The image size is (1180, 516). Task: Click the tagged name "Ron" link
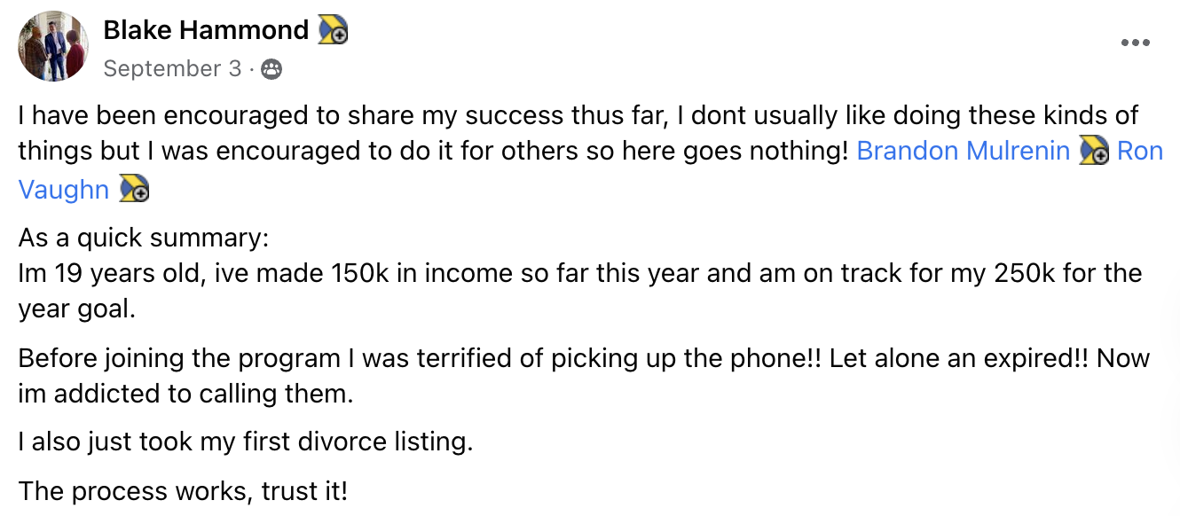[1140, 151]
